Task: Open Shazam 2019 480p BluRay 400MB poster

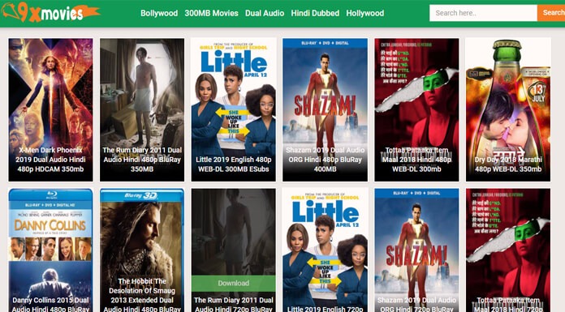Action: click(x=325, y=109)
